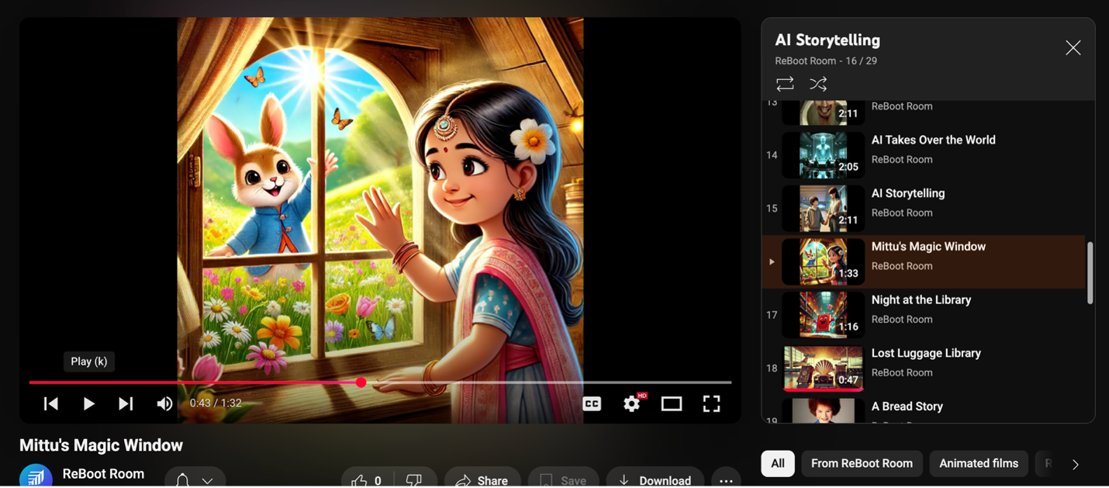Click the previous video button

(x=51, y=403)
